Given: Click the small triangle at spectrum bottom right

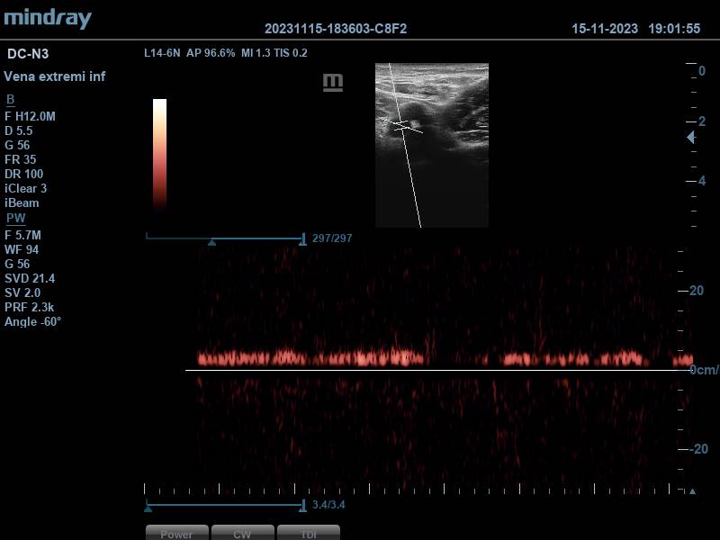Looking at the screenshot, I should coord(691,490).
